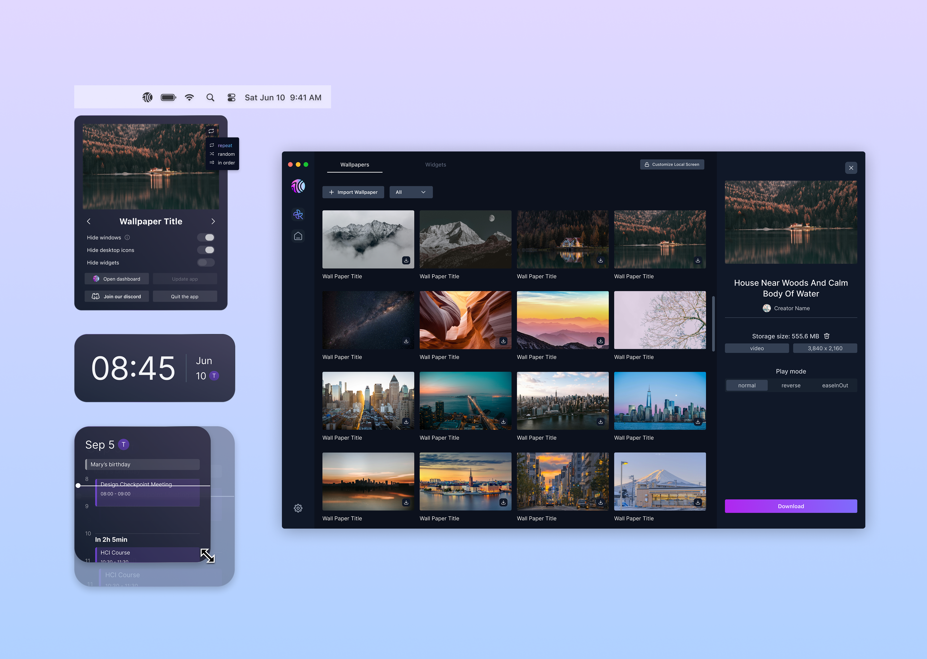Select random in the playback order menu
Image resolution: width=927 pixels, height=659 pixels.
pos(226,154)
